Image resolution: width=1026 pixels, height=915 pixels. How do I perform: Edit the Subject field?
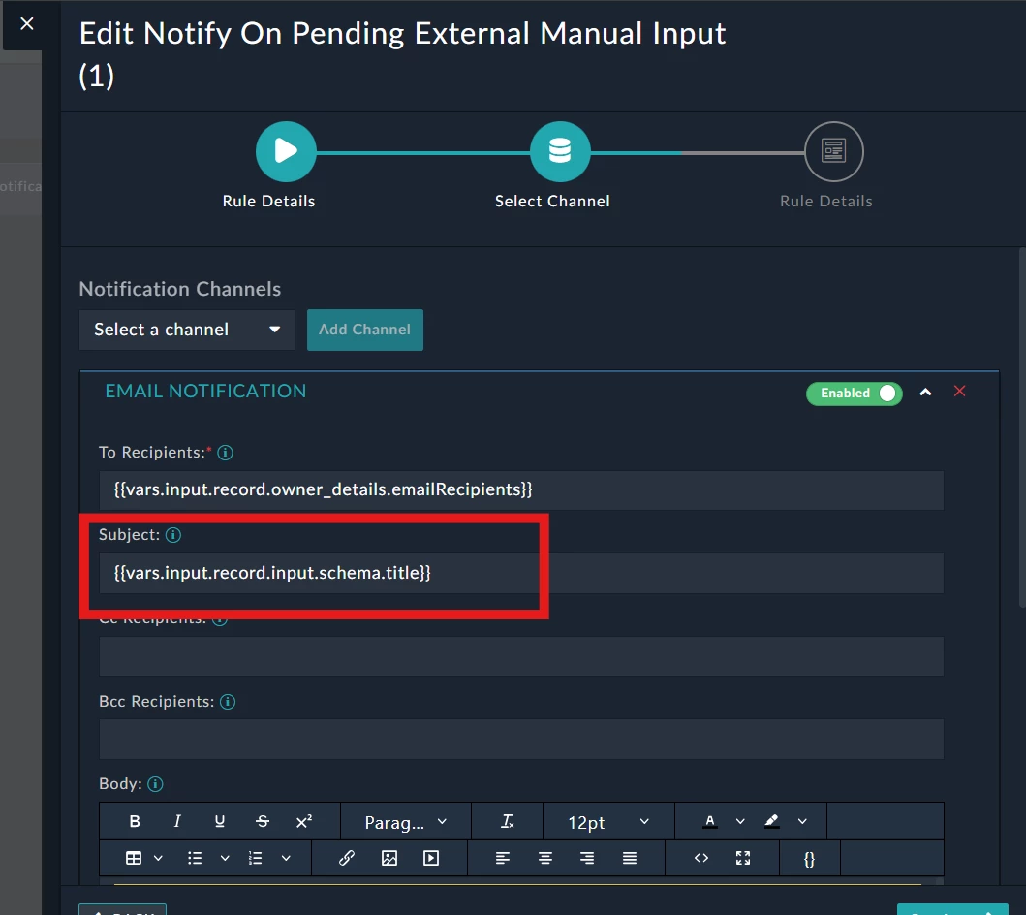[521, 573]
